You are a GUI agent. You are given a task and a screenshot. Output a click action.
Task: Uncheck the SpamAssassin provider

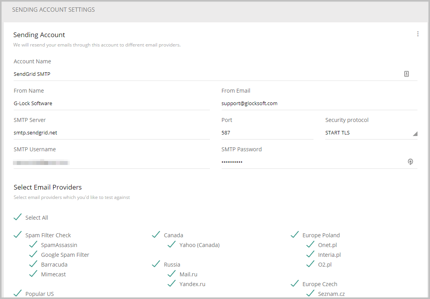[x=33, y=244]
